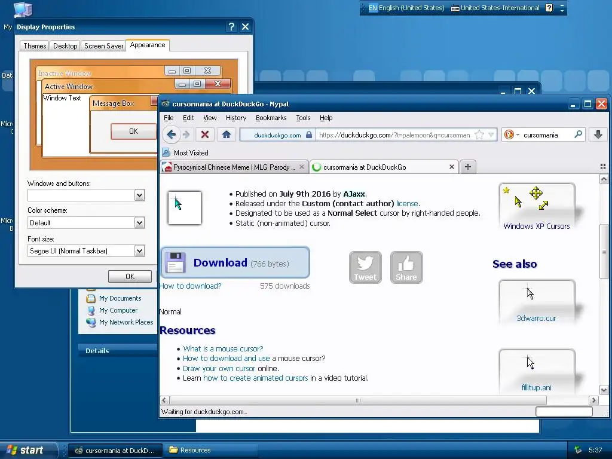Open the Downloads arrow button
612x459 pixels.
(x=598, y=134)
